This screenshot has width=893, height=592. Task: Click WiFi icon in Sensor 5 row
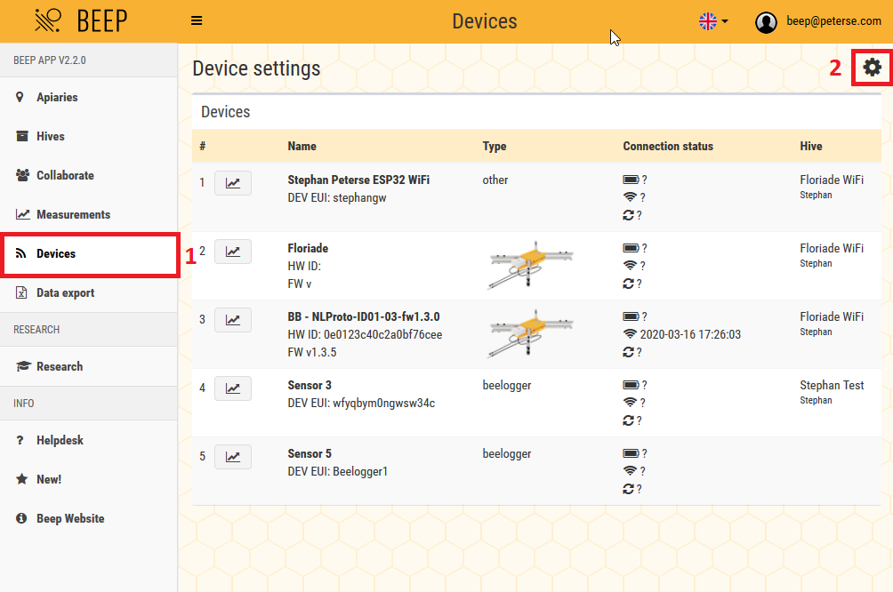coord(630,470)
